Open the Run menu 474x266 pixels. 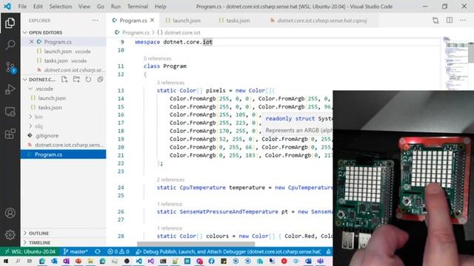(x=116, y=7)
